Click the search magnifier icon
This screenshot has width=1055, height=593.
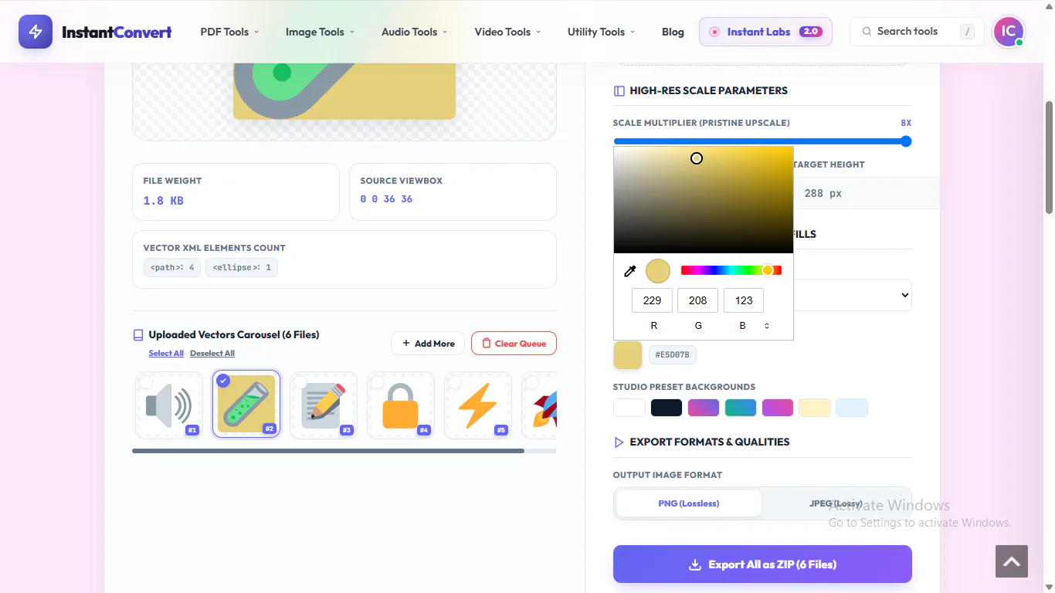pos(867,32)
